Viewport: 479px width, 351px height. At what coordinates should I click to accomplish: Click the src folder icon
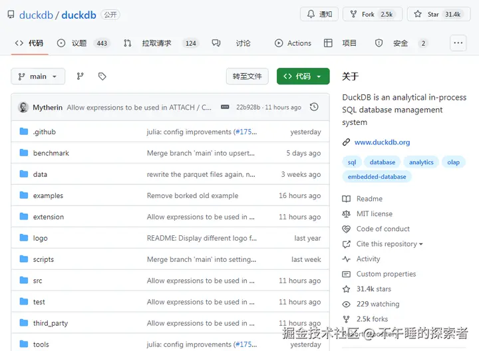click(24, 280)
